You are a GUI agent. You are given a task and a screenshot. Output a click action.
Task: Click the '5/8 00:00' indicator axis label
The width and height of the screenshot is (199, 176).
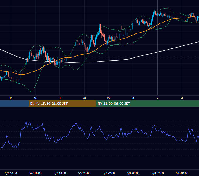pos(133,173)
